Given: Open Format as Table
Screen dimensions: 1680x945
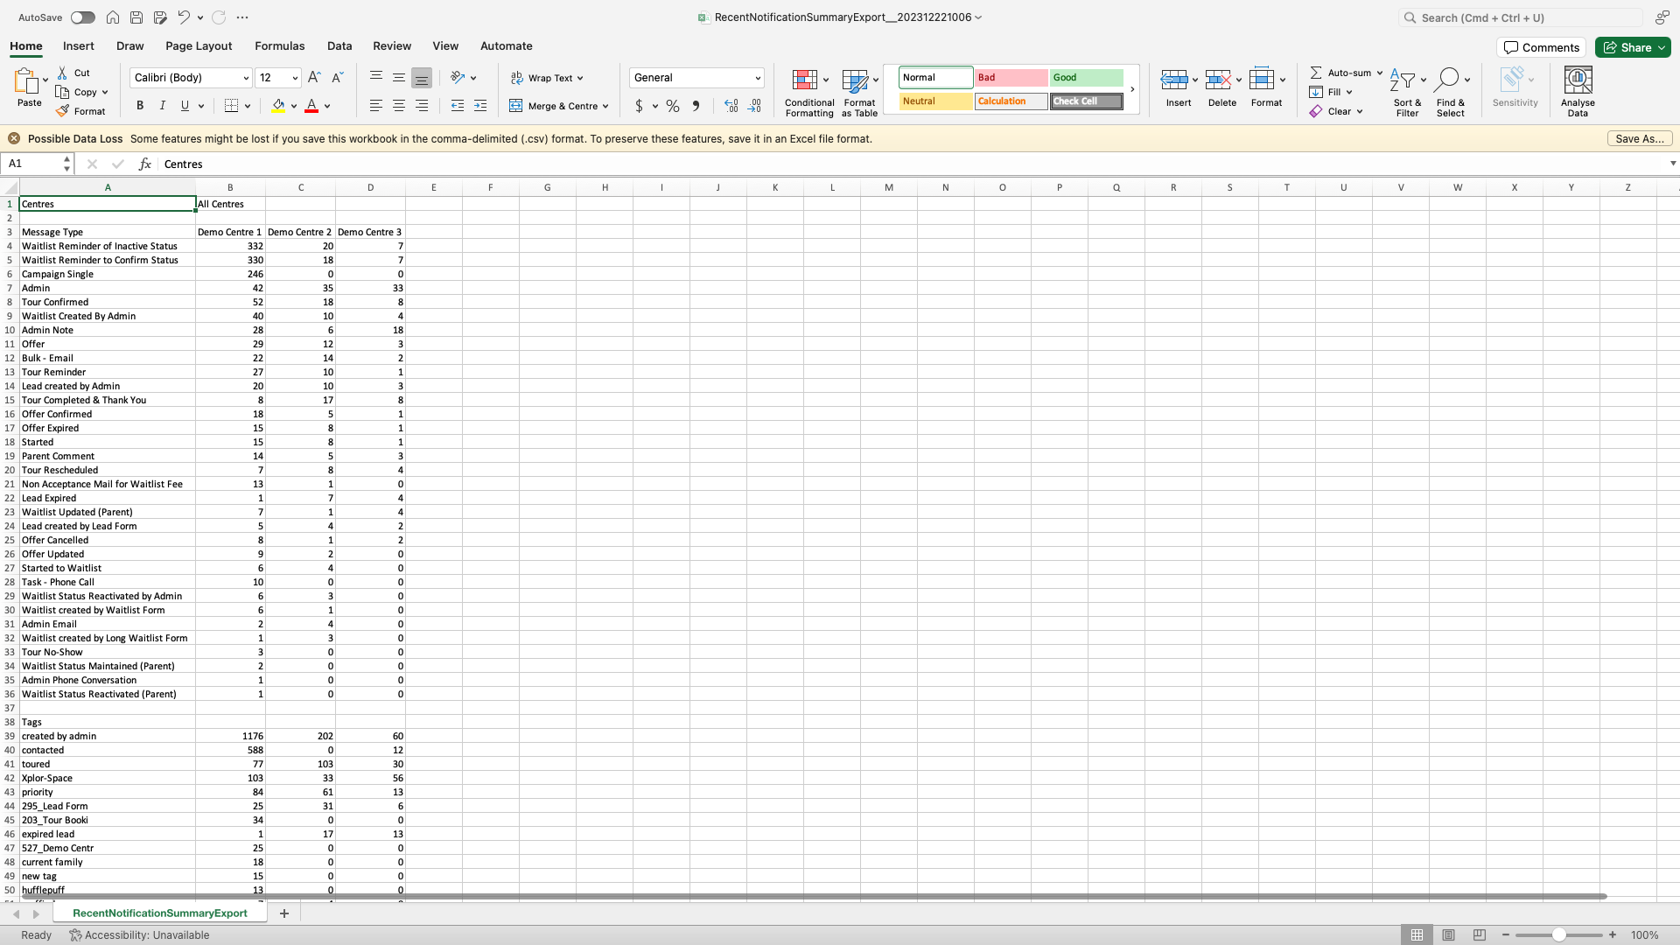Looking at the screenshot, I should [859, 93].
